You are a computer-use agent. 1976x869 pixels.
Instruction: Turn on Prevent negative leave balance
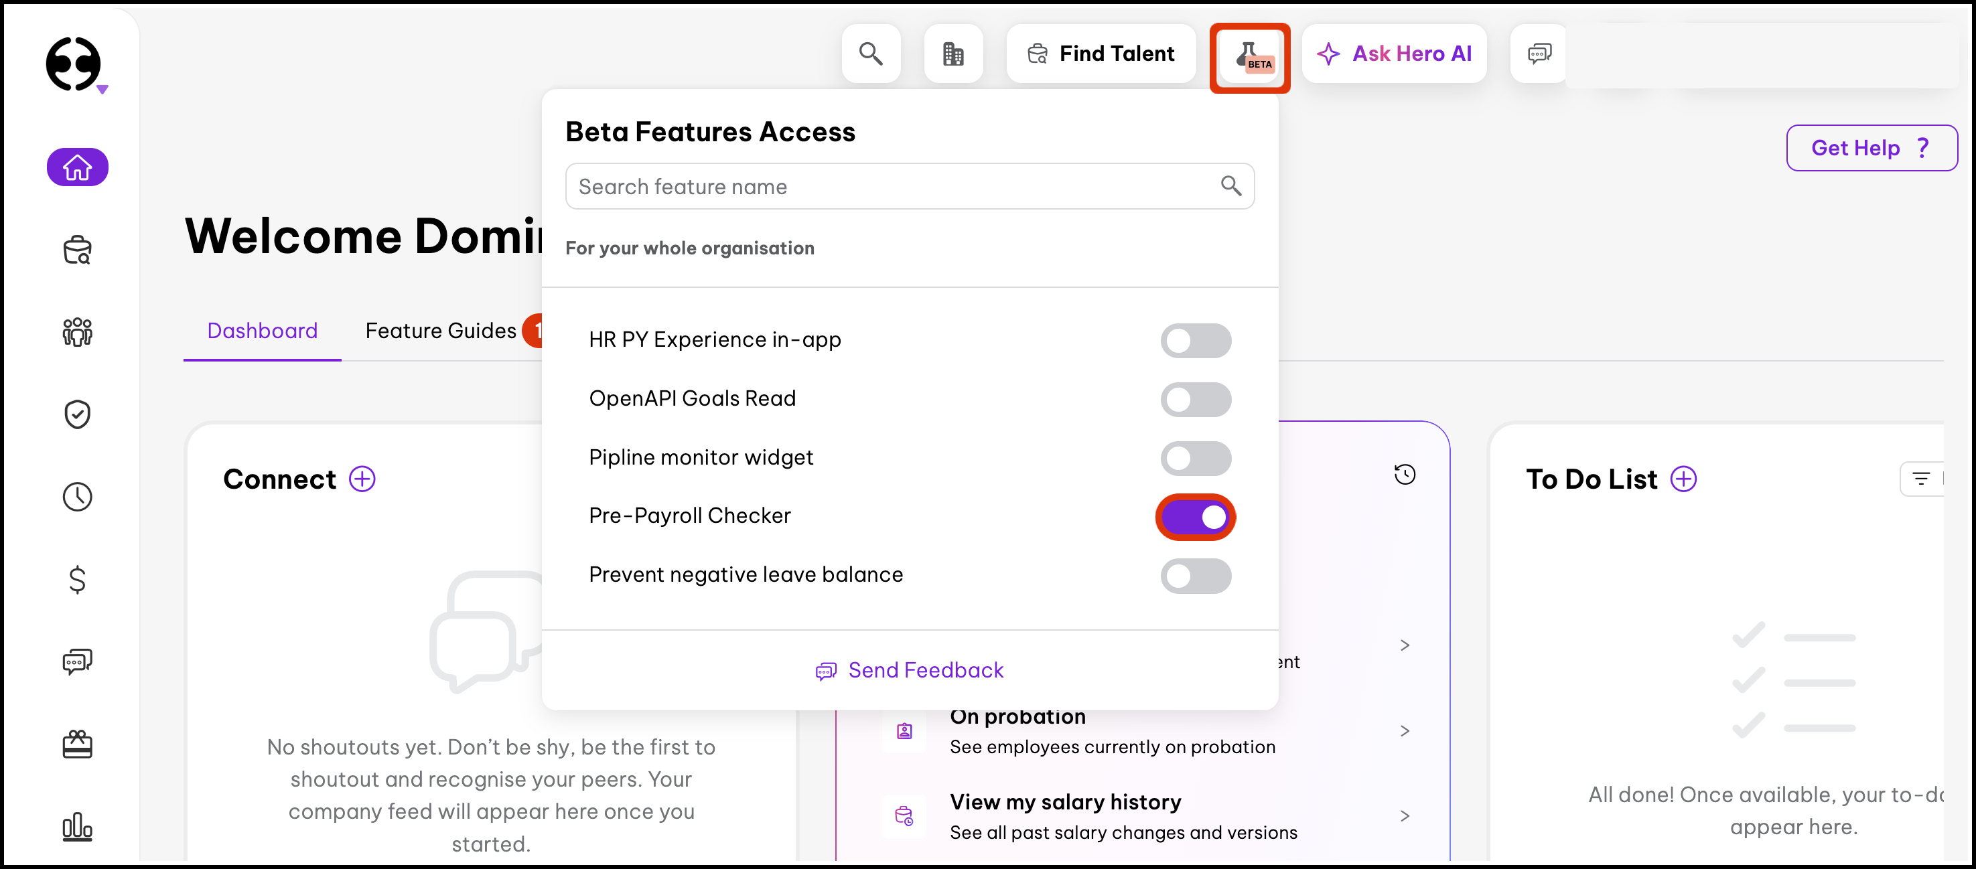pyautogui.click(x=1196, y=576)
